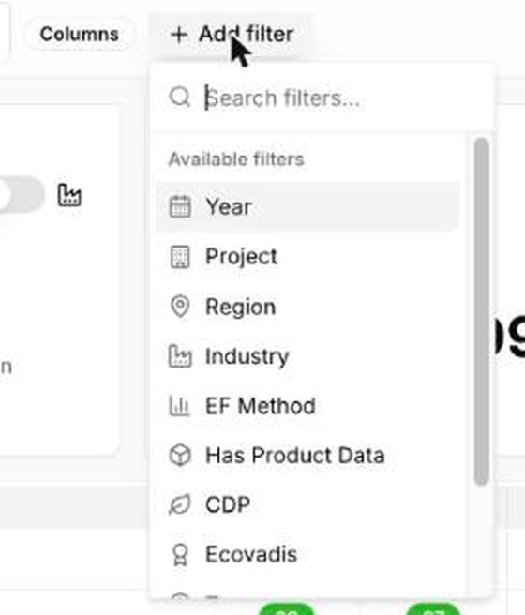The height and width of the screenshot is (615, 525).
Task: Click the calendar icon beside Year
Action: click(180, 206)
